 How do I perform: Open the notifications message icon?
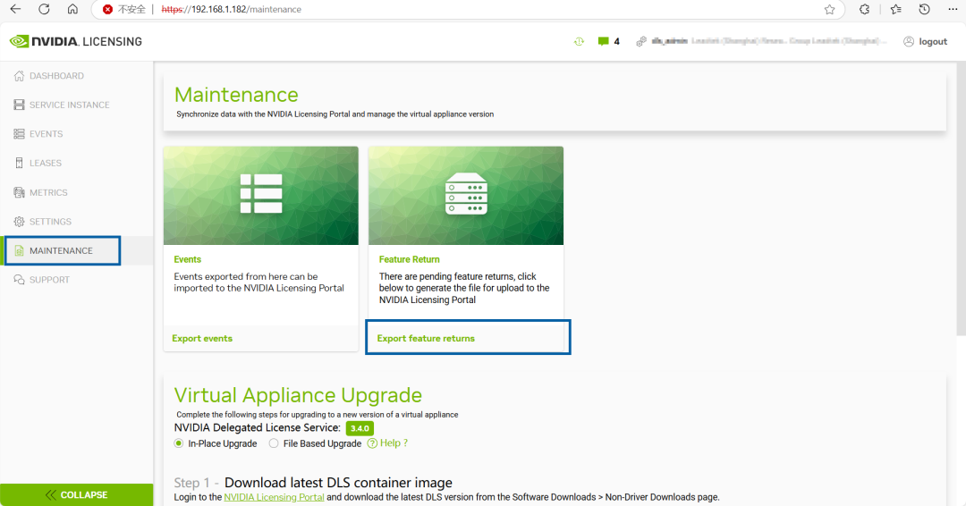(603, 41)
